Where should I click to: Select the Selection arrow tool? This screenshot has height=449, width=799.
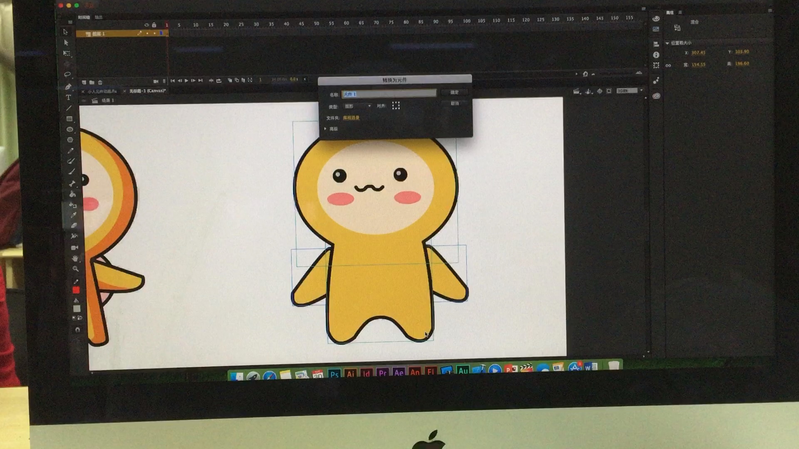click(x=65, y=32)
